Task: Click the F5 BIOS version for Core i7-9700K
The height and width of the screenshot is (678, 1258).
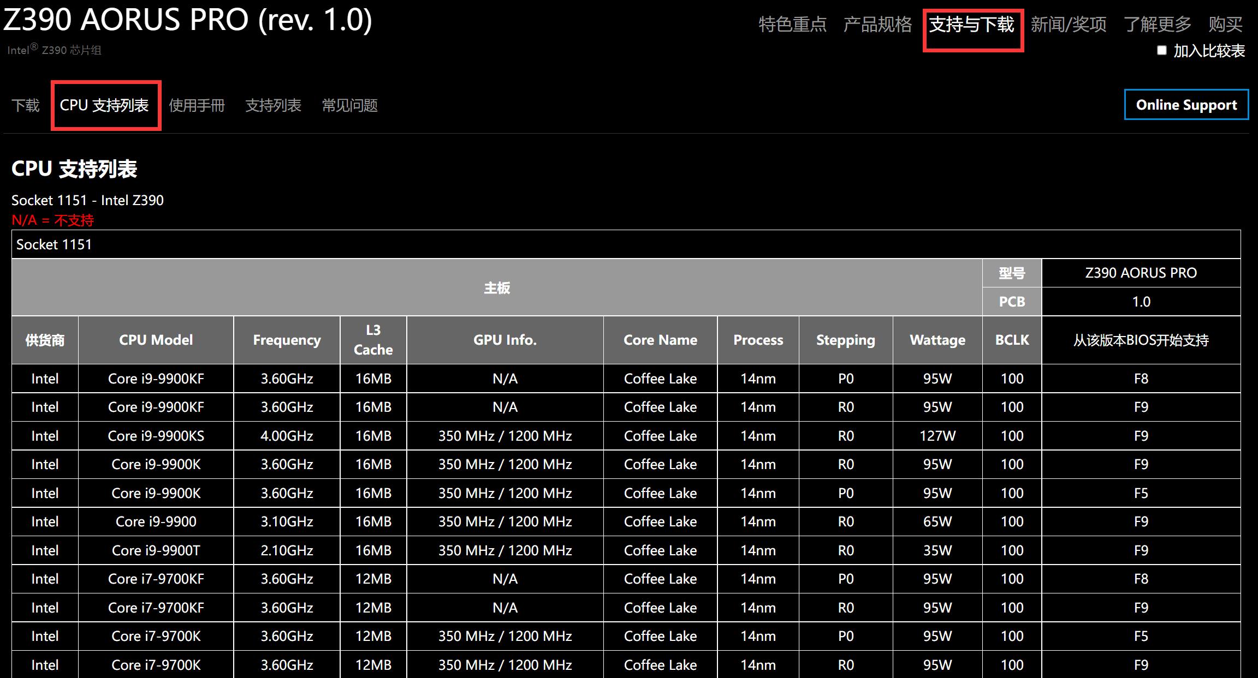Action: pyautogui.click(x=1141, y=636)
